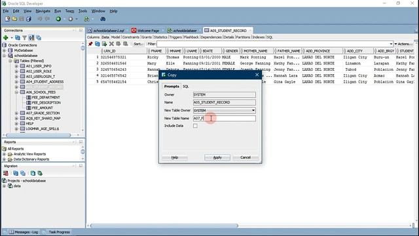
Task: Collapse the schooldatabase connection node
Action: (x=5, y=56)
